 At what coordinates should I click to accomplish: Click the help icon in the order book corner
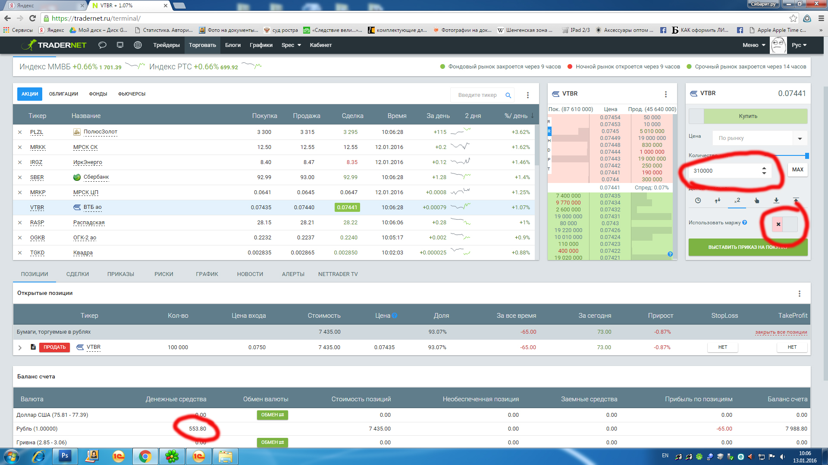point(670,254)
